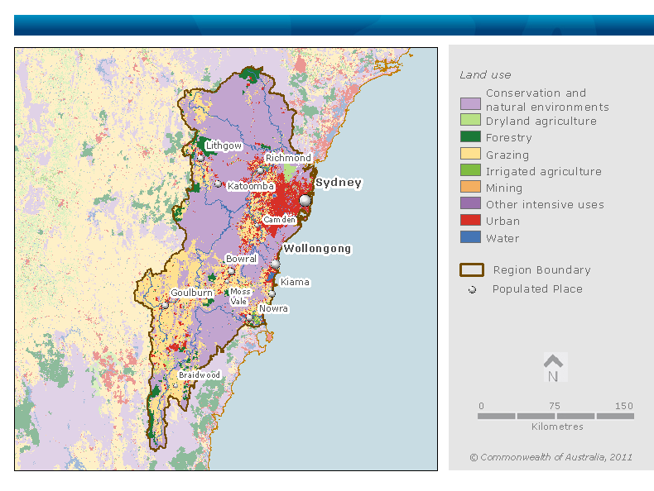Click the Populated Place legend symbol

point(471,289)
